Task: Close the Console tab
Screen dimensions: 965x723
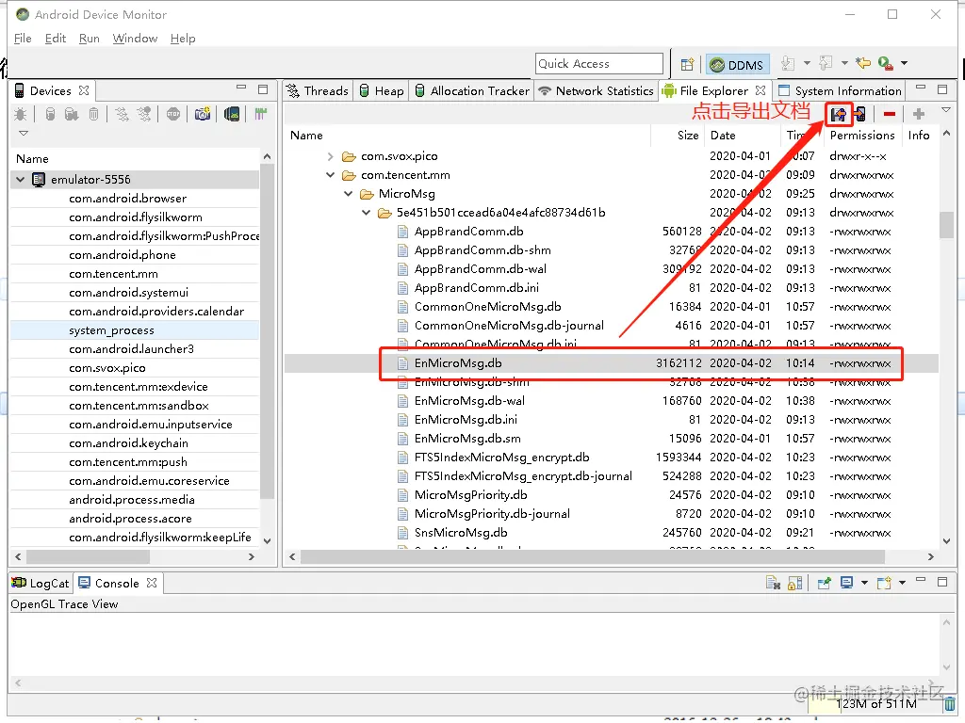Action: tap(152, 583)
